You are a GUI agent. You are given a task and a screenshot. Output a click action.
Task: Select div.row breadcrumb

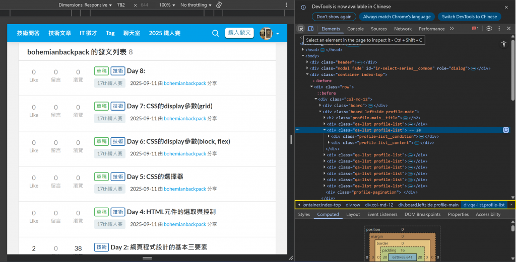coord(353,205)
